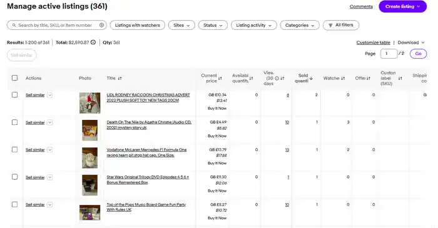Open LIDL Rodney Raccoon listing title
The width and height of the screenshot is (438, 228).
tap(148, 97)
